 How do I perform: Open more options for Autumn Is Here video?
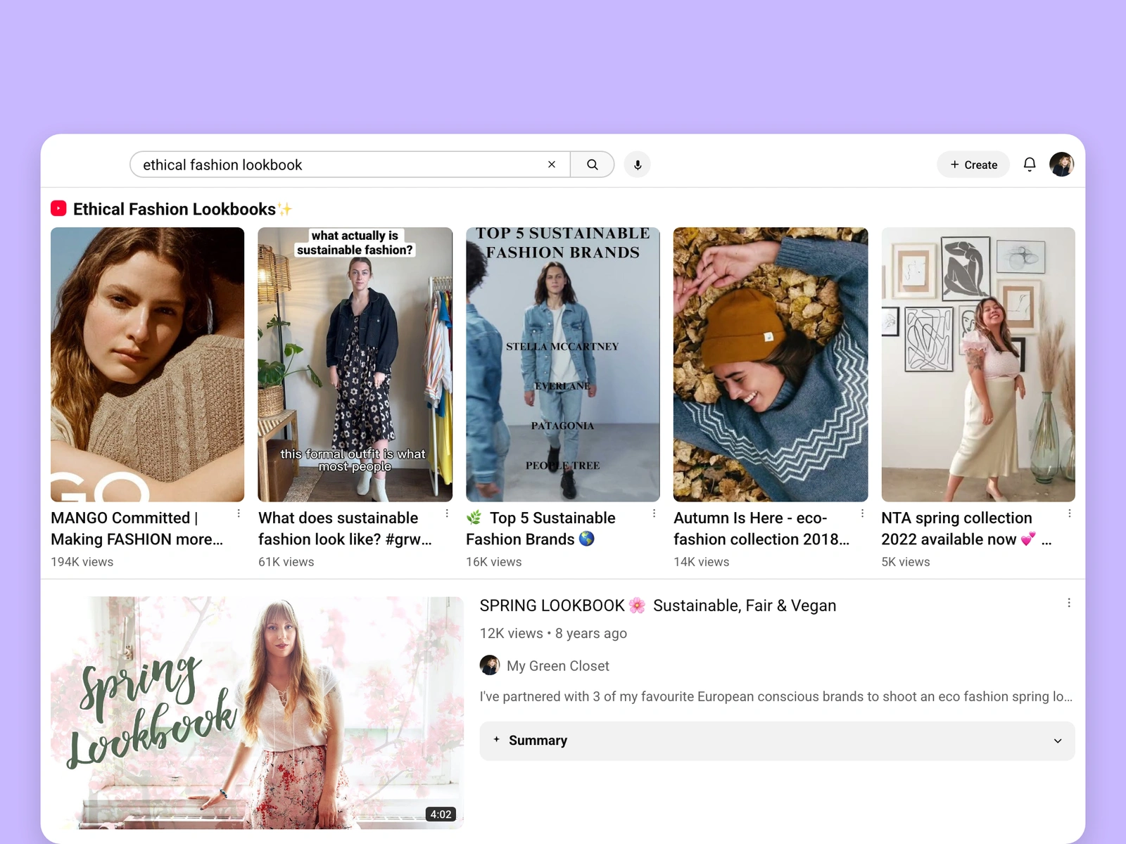[862, 513]
